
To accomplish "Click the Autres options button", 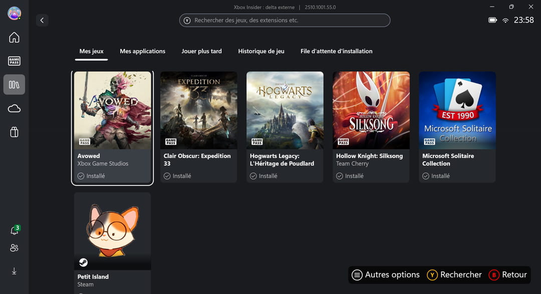I will (x=386, y=275).
